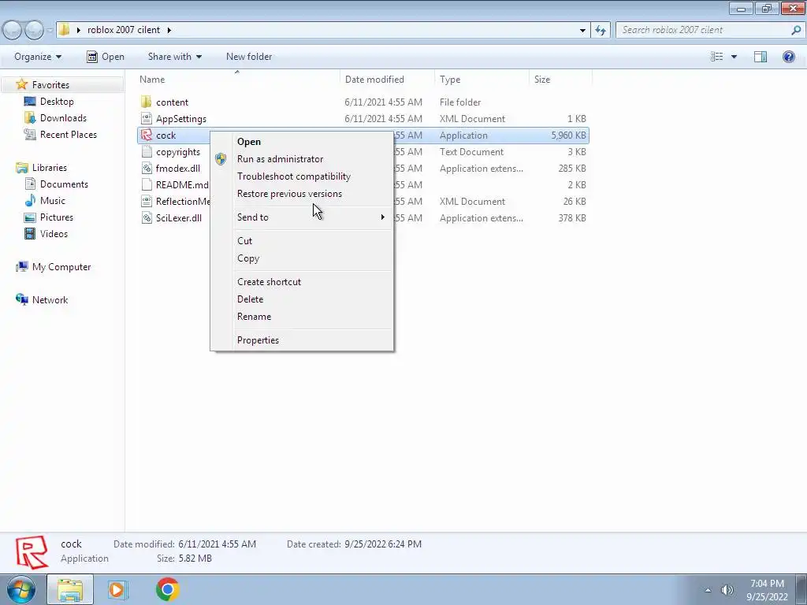Launch Google Chrome from the taskbar
Viewport: 807px width, 605px height.
pyautogui.click(x=167, y=589)
